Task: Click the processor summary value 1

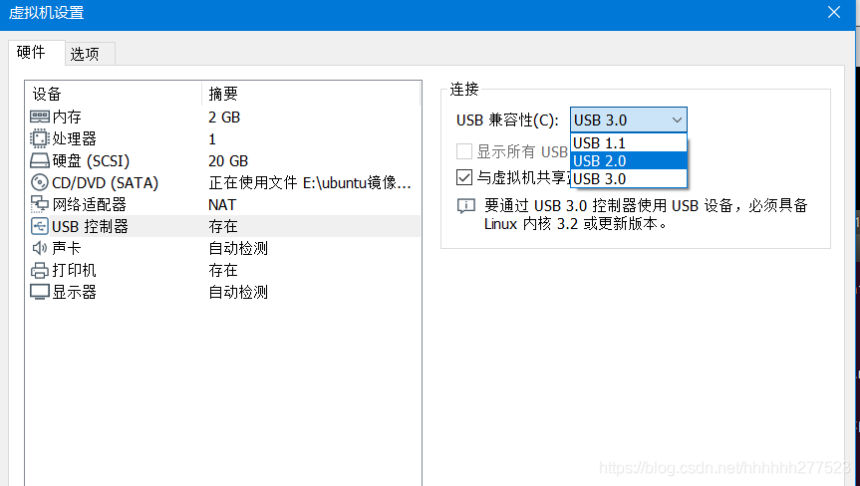Action: coord(212,139)
